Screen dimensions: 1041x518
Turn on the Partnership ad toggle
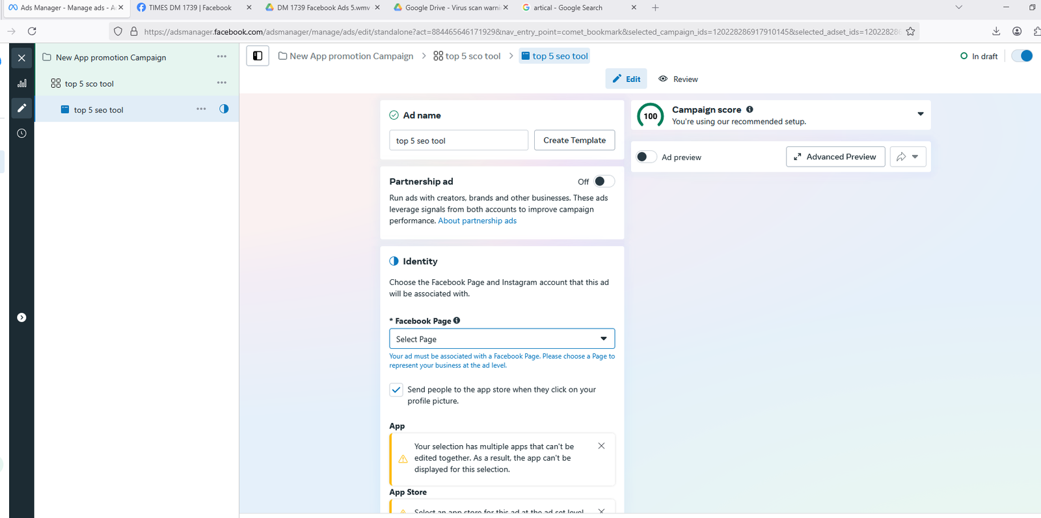603,182
